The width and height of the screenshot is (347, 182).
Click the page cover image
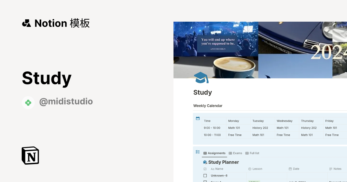pyautogui.click(x=260, y=49)
